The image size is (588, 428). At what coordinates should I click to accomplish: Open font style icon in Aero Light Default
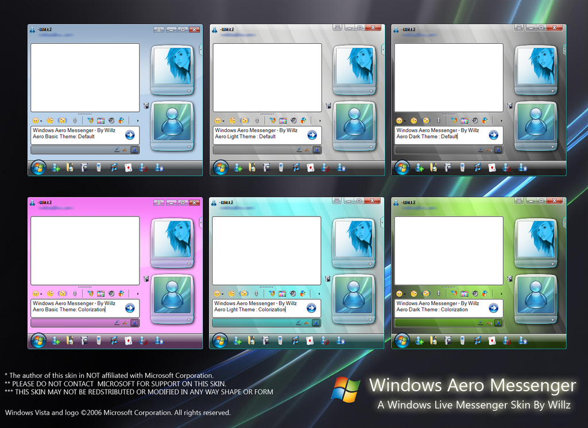pyautogui.click(x=273, y=121)
